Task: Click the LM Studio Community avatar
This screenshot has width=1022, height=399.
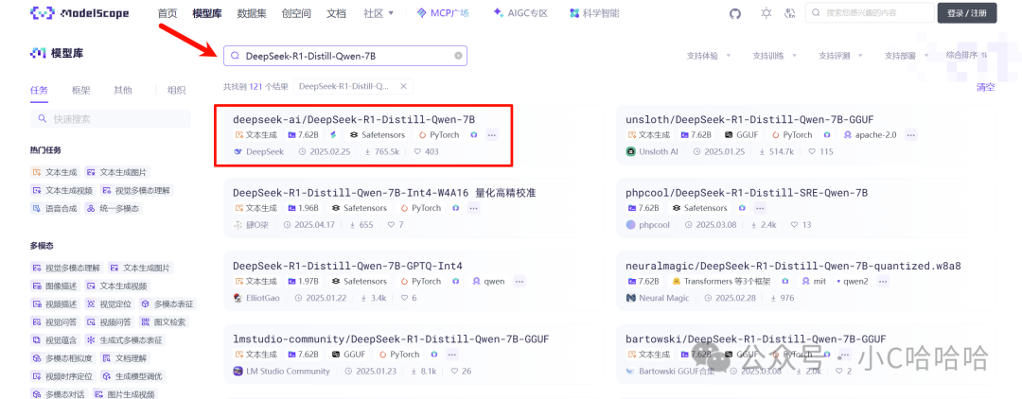Action: [x=238, y=371]
